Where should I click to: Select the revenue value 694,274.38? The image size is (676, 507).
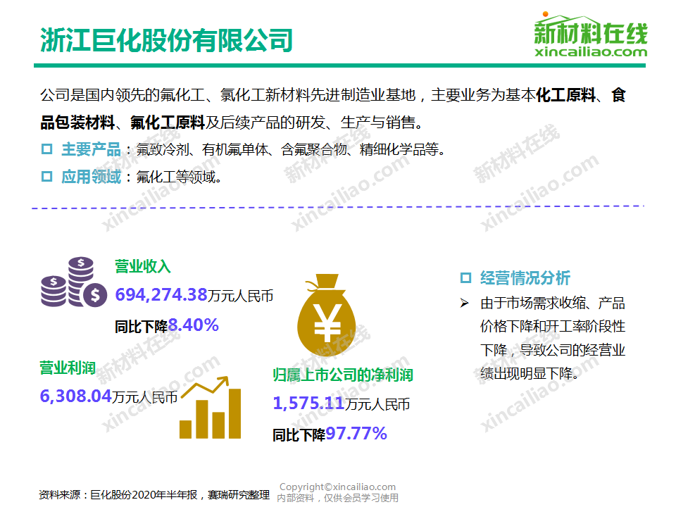coord(161,295)
